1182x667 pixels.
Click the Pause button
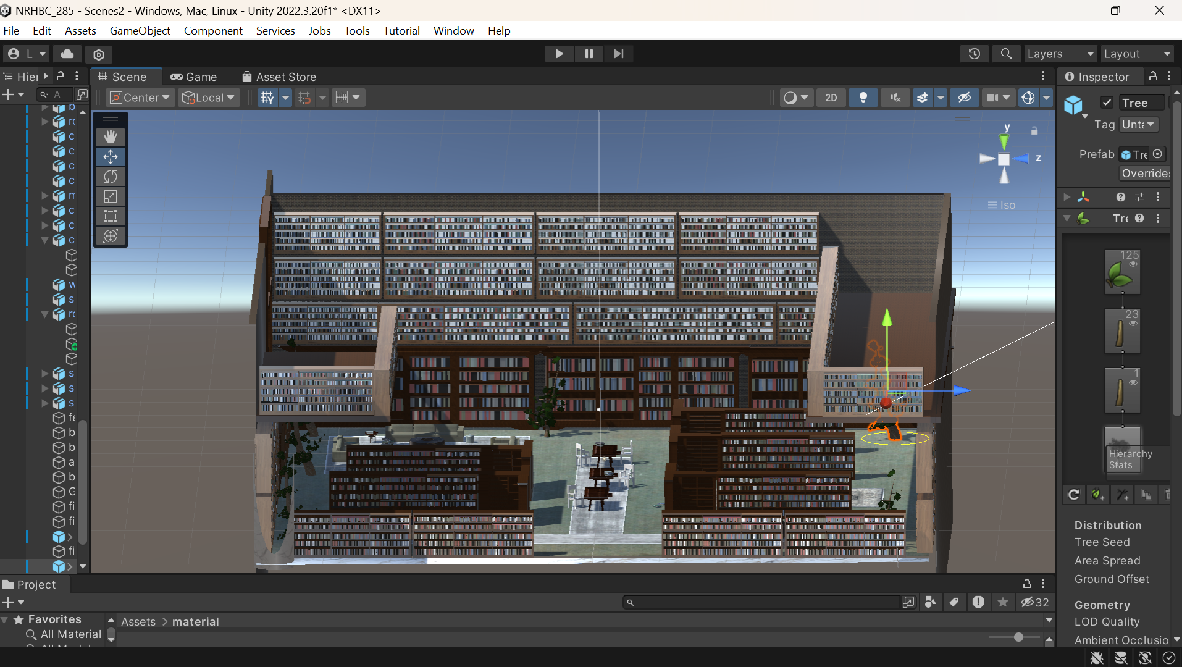click(x=589, y=54)
